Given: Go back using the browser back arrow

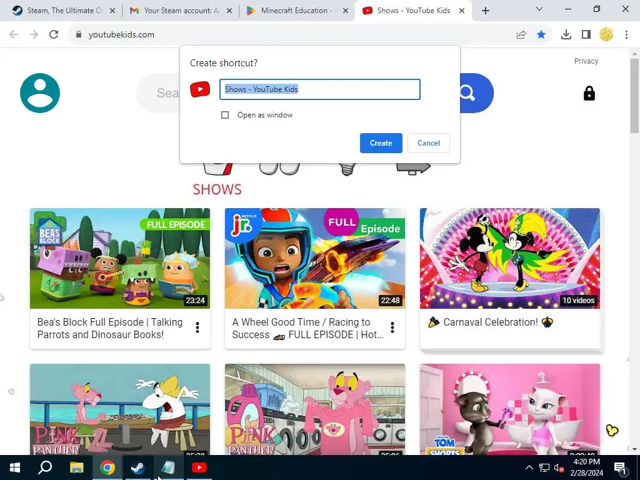Looking at the screenshot, I should click(14, 35).
